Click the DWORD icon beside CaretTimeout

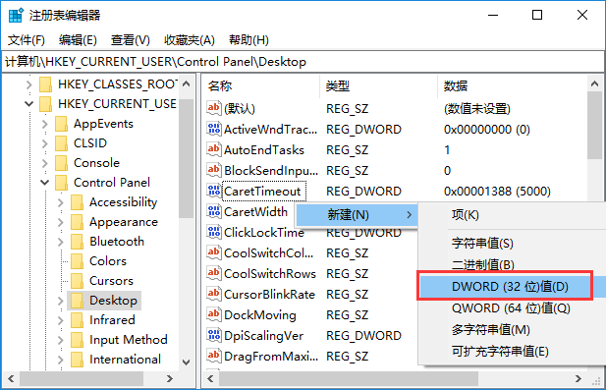point(214,191)
